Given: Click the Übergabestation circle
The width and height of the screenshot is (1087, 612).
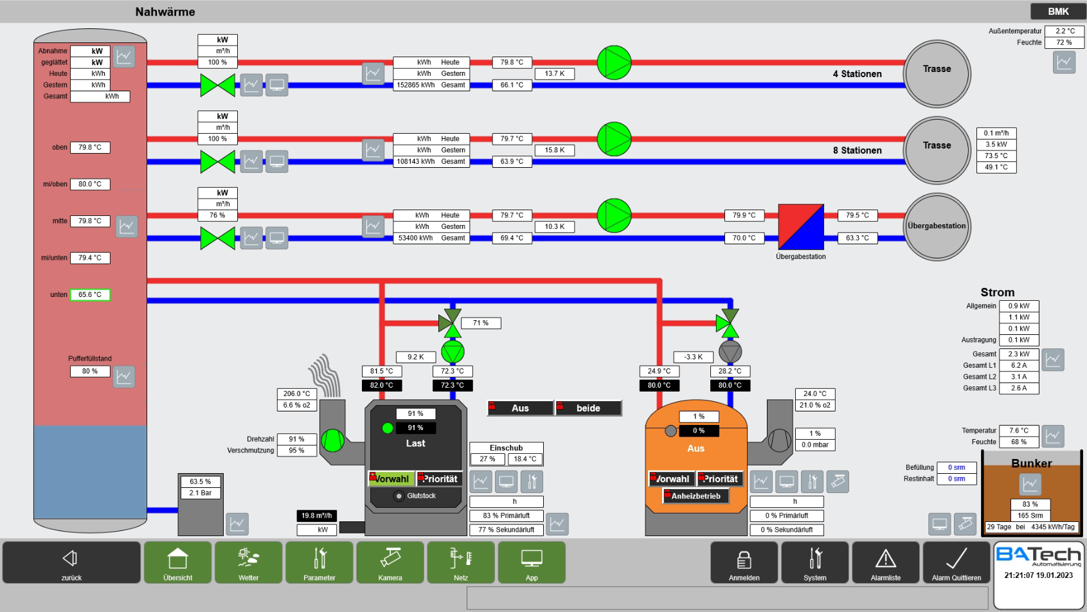Looking at the screenshot, I should [937, 227].
